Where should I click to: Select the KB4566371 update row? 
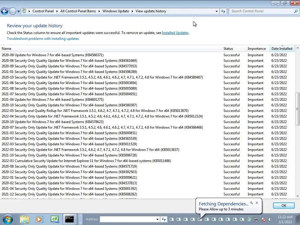[x=147, y=55]
